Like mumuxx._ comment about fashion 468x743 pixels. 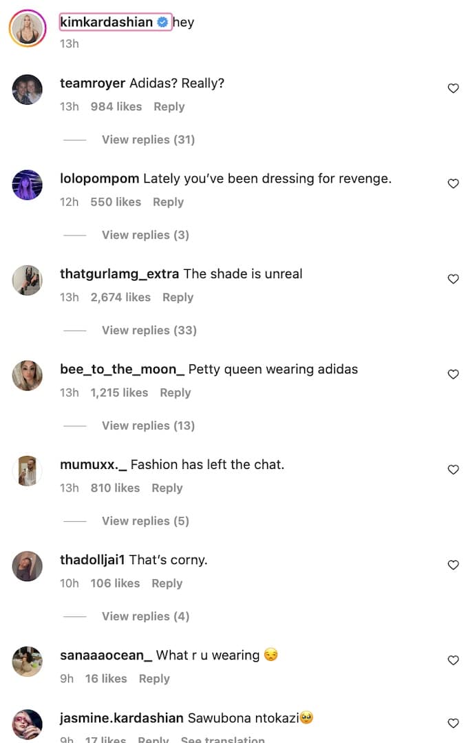(x=453, y=469)
